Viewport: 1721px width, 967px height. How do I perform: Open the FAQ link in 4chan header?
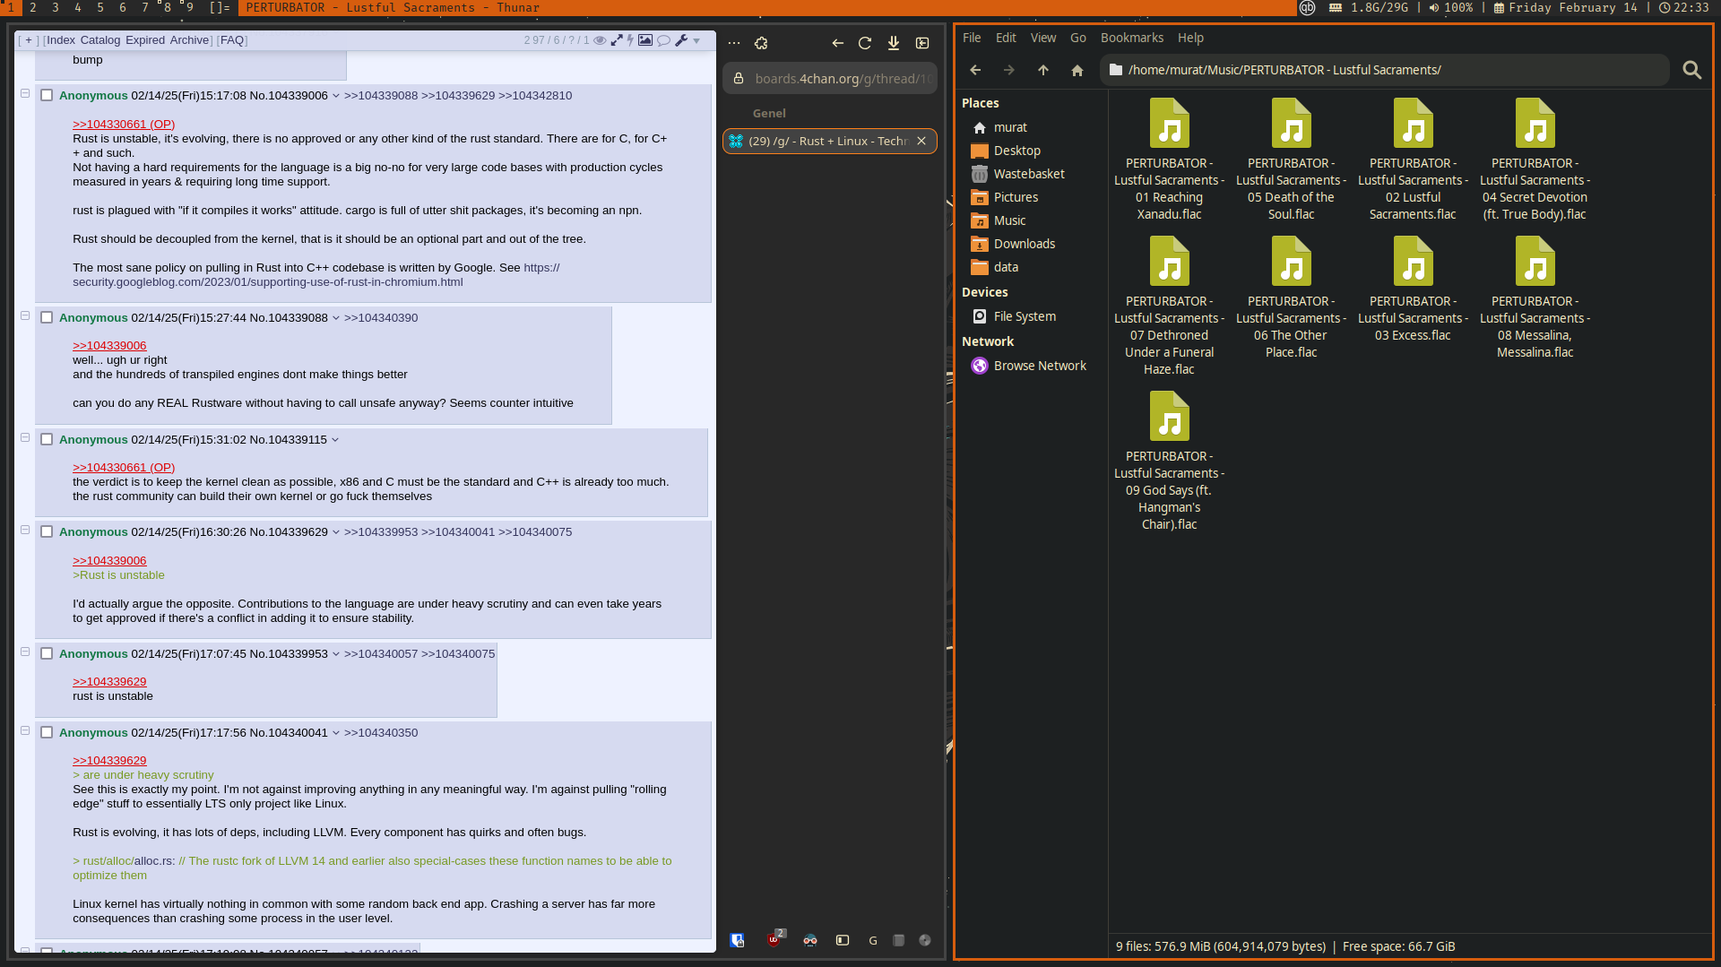pyautogui.click(x=232, y=40)
